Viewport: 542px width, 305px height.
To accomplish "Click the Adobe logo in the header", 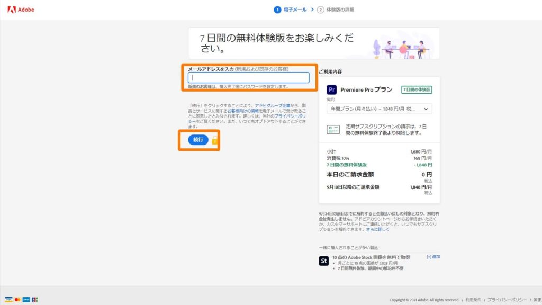I will pyautogui.click(x=21, y=10).
